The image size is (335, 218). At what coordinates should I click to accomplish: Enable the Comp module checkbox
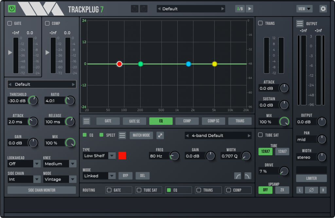point(47,23)
